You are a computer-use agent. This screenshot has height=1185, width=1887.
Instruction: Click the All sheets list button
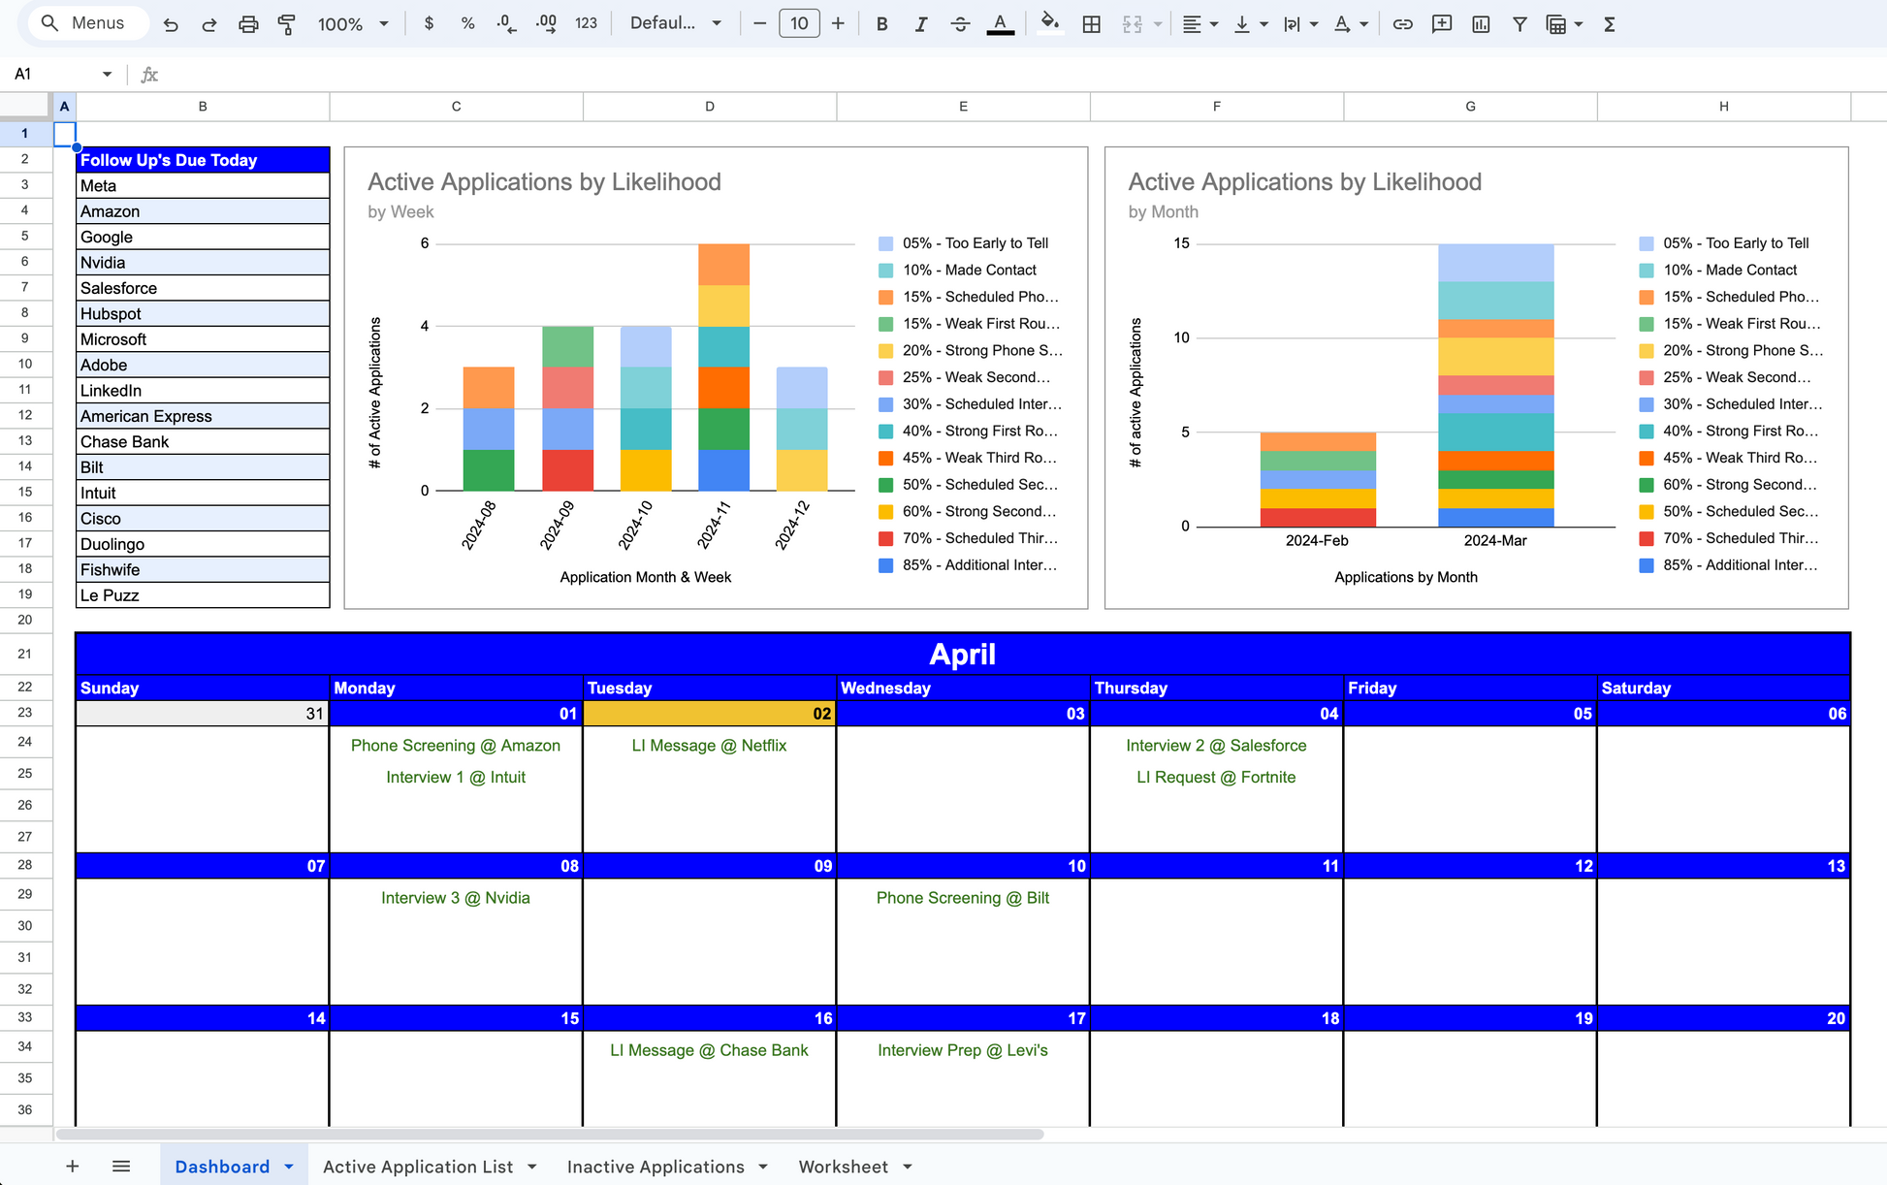click(121, 1167)
